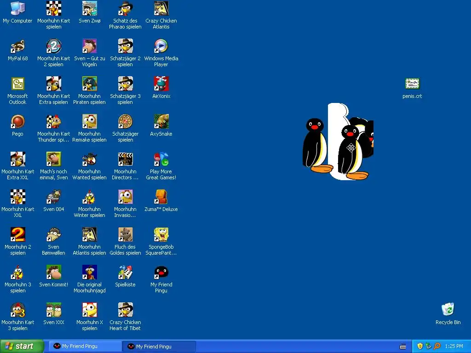The image size is (471, 353).
Task: Click the network connection tray icon
Action: click(x=429, y=347)
